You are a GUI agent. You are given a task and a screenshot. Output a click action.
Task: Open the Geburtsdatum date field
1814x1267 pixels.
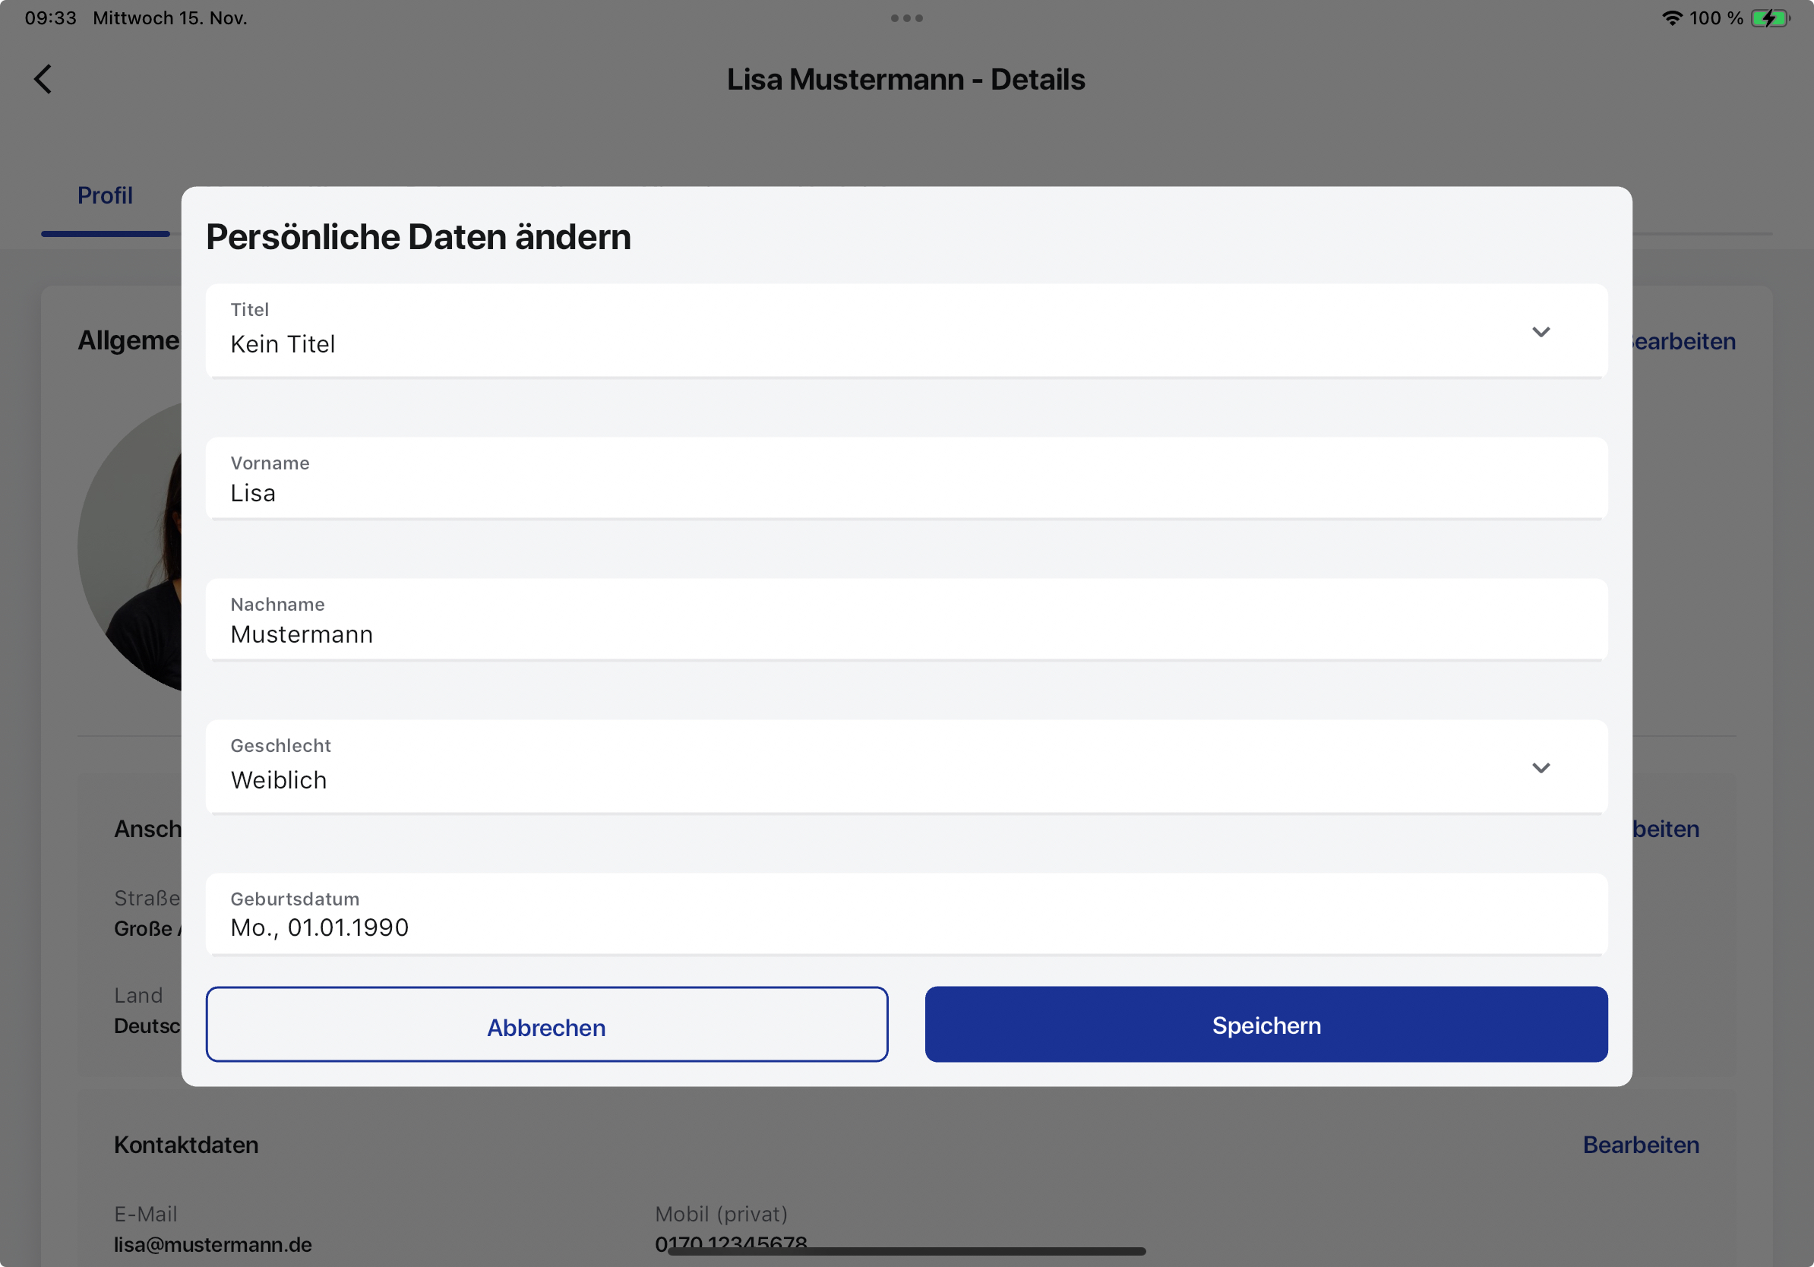906,914
